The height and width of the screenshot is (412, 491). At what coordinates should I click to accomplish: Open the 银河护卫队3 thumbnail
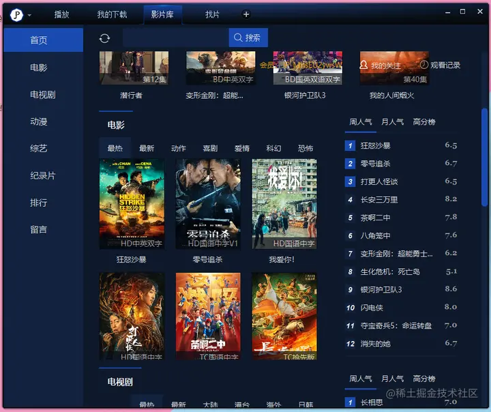point(308,68)
